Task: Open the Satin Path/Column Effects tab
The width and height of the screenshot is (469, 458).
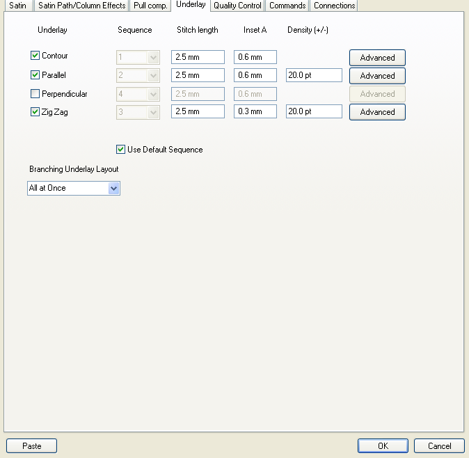Action: (81, 6)
